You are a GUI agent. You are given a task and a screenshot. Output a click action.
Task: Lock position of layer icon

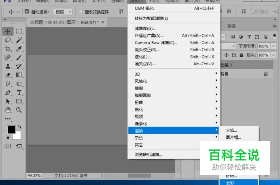(227, 55)
